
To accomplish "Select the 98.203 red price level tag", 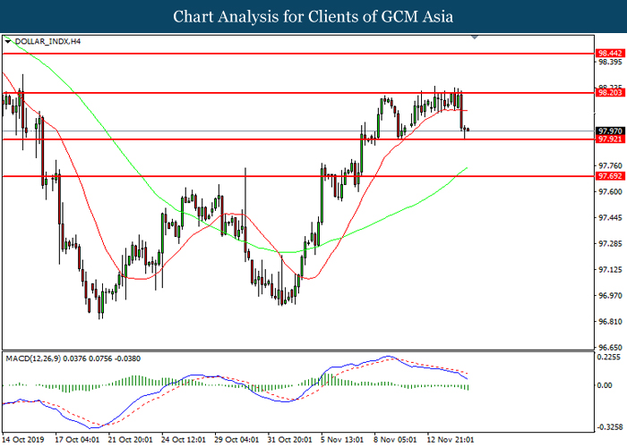I will (610, 93).
